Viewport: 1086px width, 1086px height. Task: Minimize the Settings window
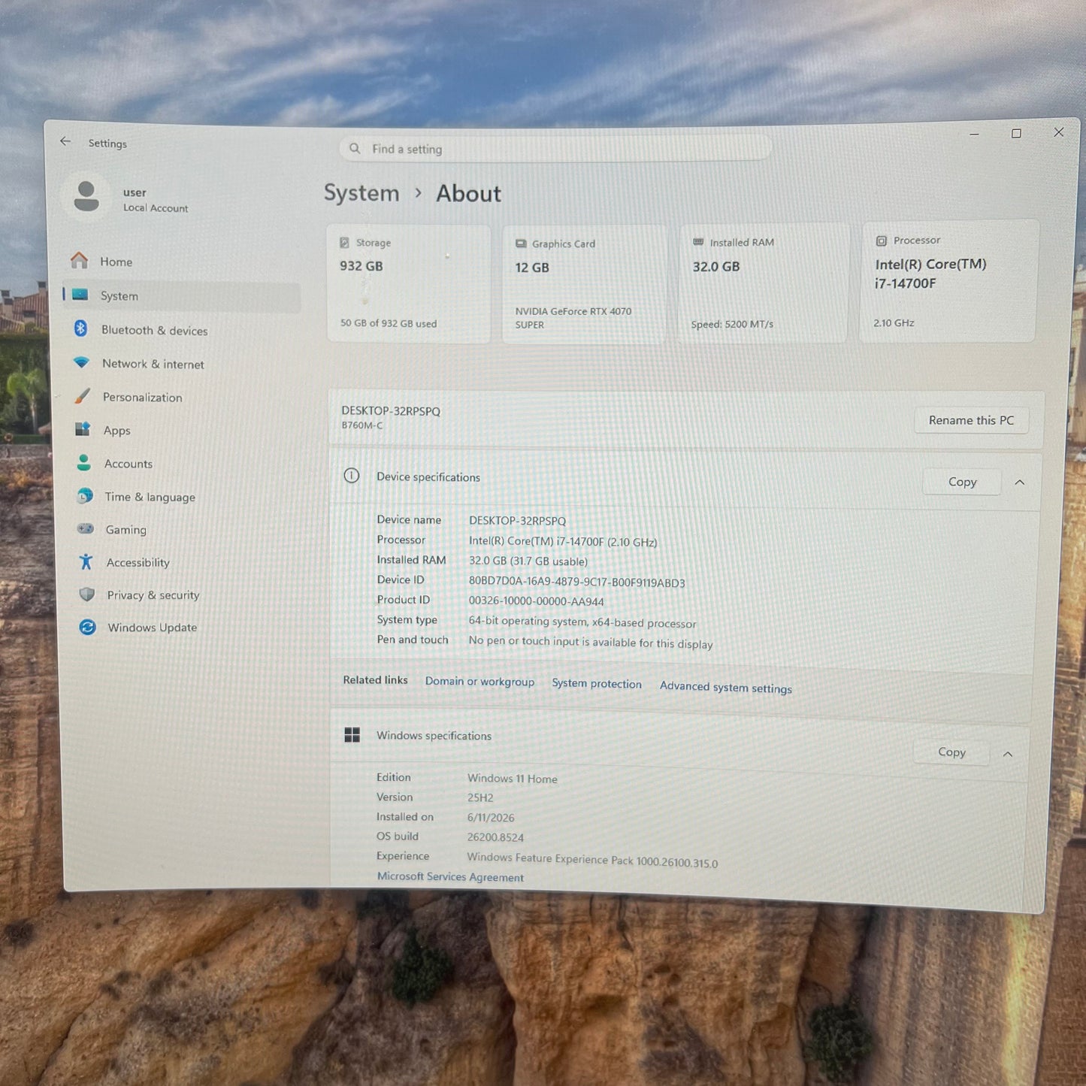tap(974, 135)
